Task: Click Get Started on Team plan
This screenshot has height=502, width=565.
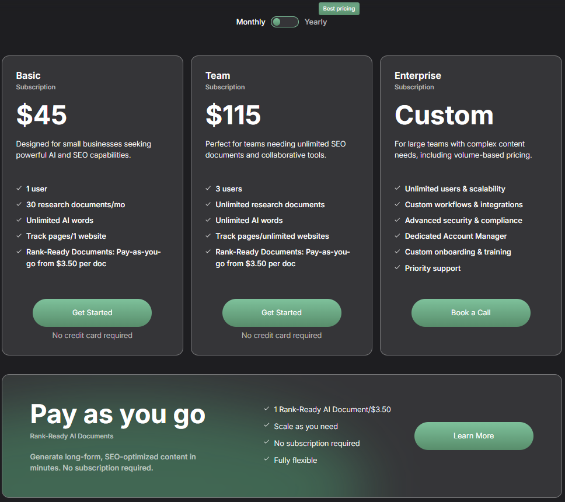Action: 281,312
